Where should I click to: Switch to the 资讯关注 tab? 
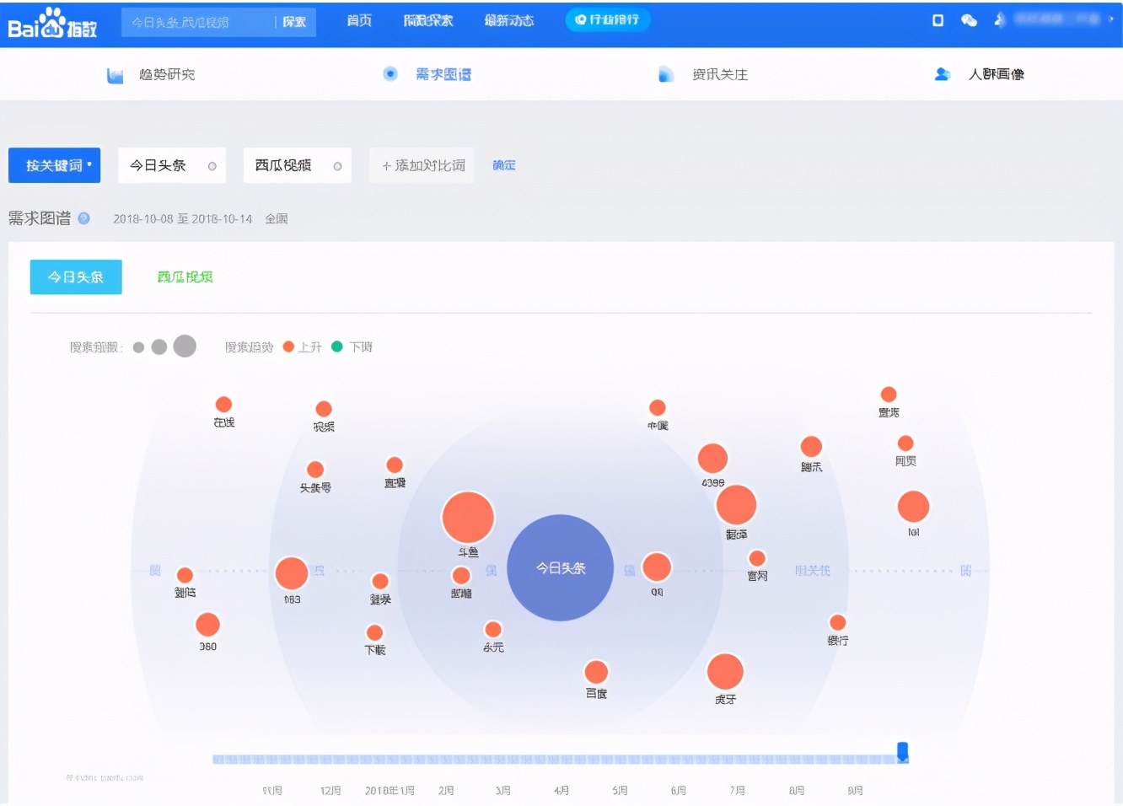(x=703, y=74)
